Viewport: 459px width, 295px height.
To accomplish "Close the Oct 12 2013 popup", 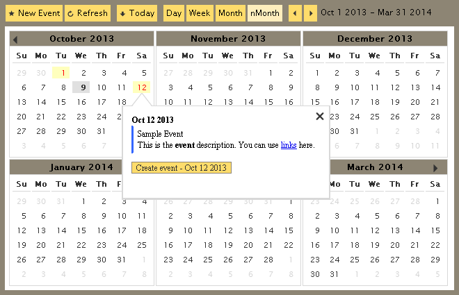I will [320, 117].
